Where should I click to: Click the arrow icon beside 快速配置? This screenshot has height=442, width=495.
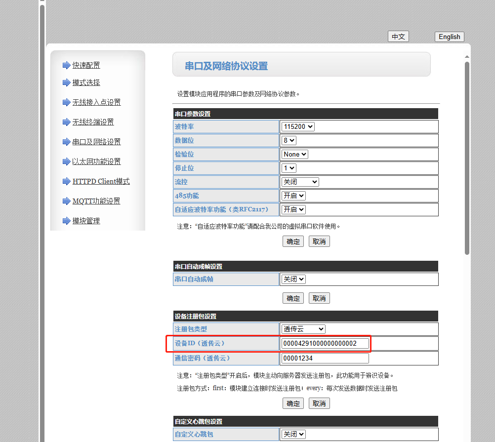point(66,65)
